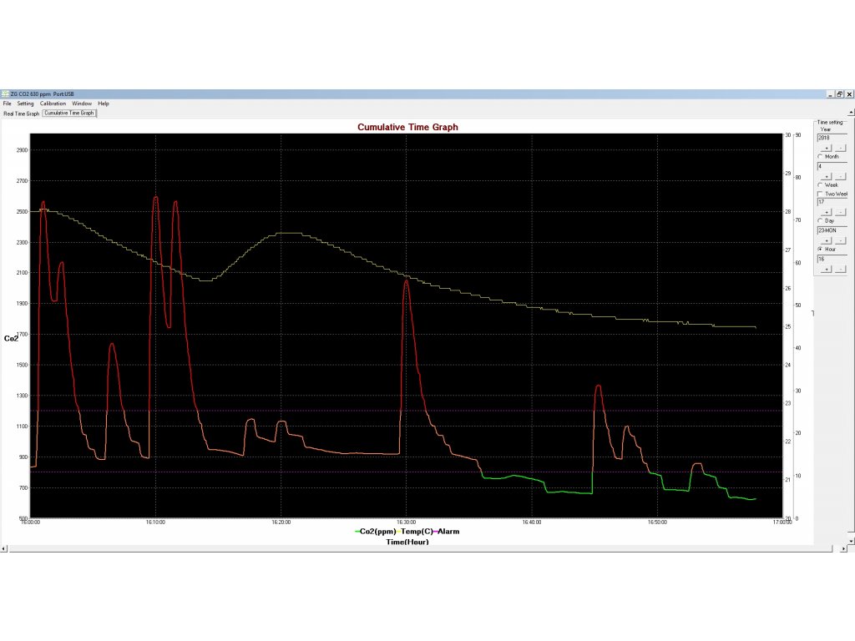Restore down the ZG CO2 window
This screenshot has height=641, width=855.
pyautogui.click(x=840, y=94)
